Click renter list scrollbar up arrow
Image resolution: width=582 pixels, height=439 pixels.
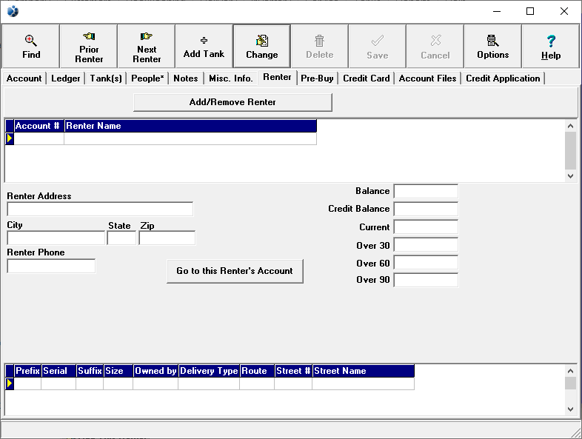click(x=570, y=126)
